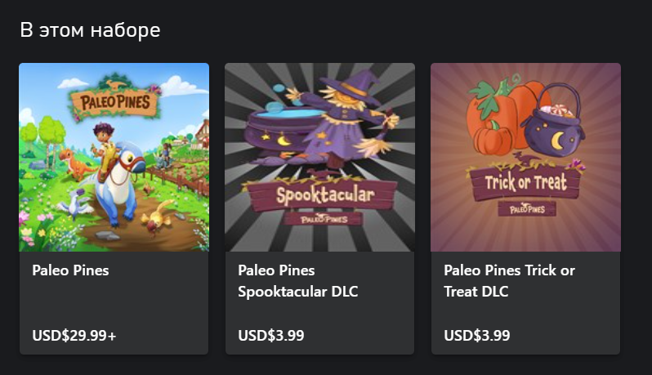
Task: Select the USD$29.99+ price of Paleo Pines
Action: [74, 335]
